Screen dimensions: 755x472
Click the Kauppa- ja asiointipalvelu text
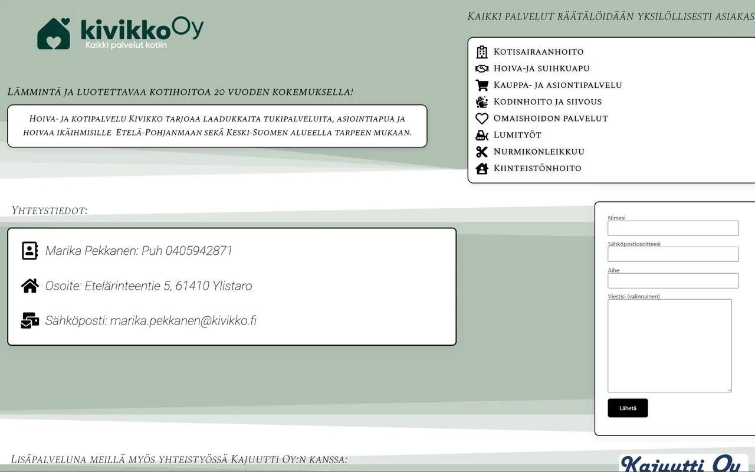point(557,85)
